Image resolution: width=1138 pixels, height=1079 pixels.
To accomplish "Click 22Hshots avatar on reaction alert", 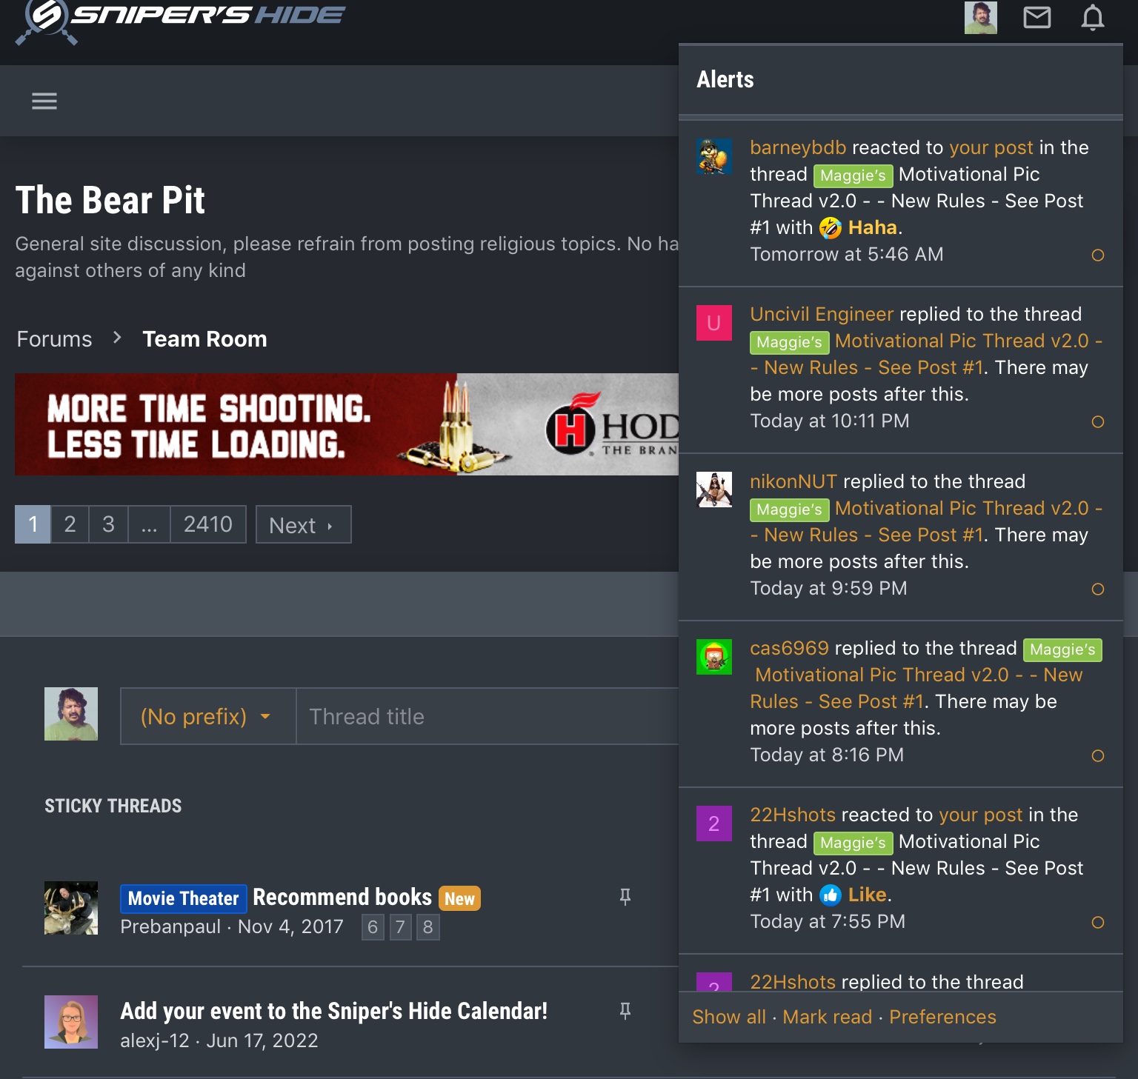I will point(714,824).
